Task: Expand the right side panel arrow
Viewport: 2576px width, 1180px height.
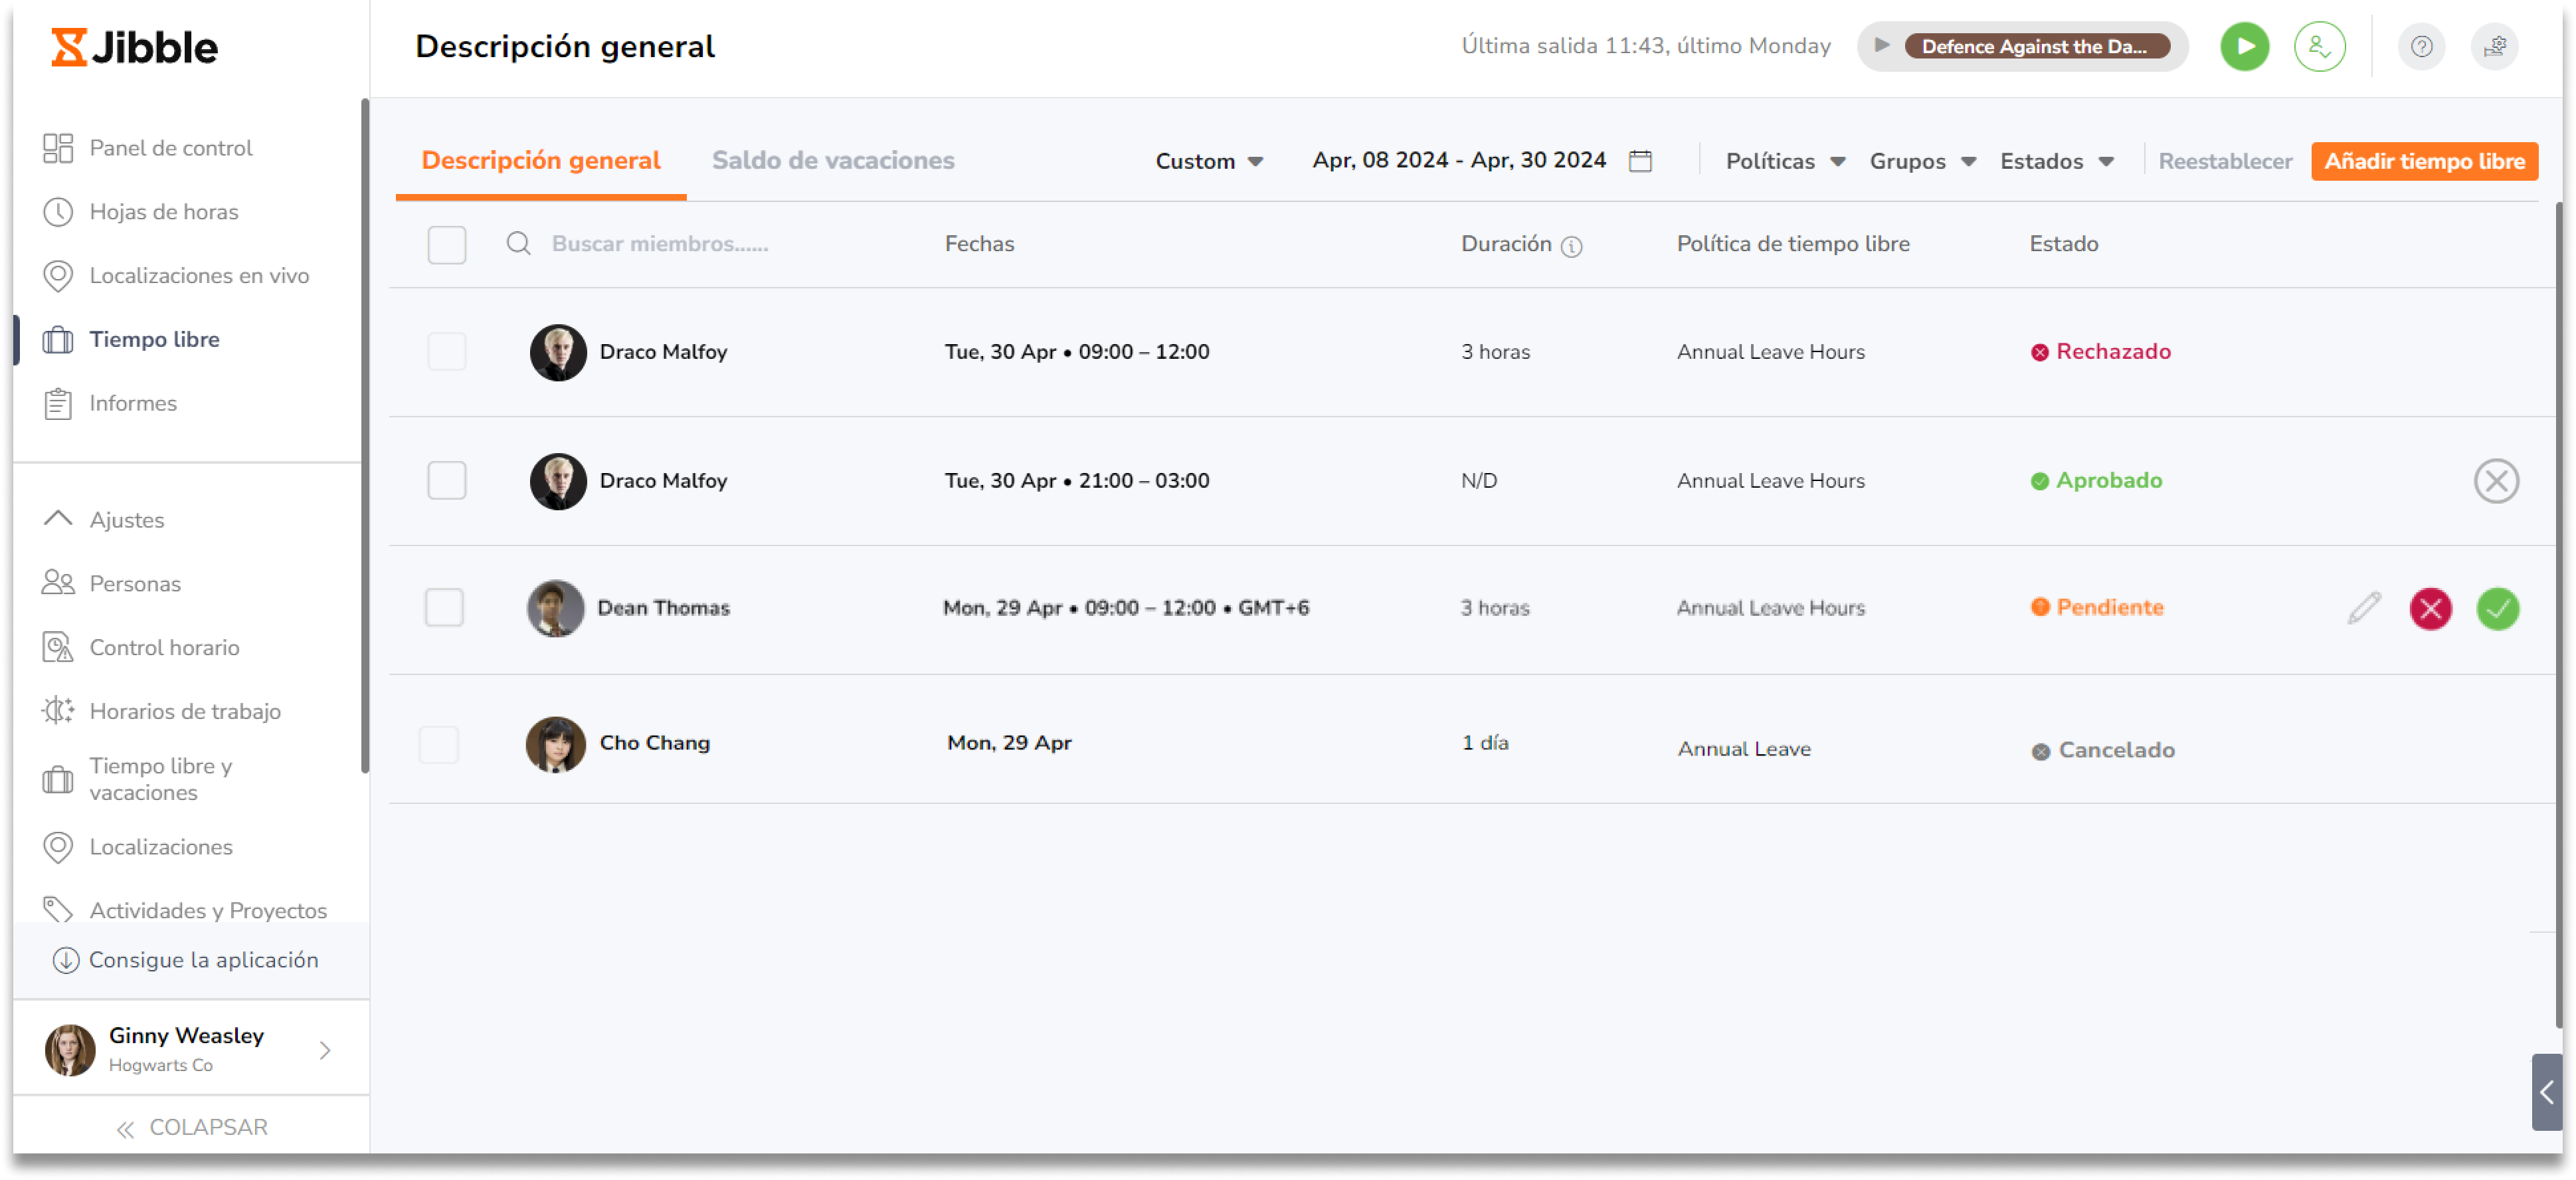Action: tap(2546, 1092)
